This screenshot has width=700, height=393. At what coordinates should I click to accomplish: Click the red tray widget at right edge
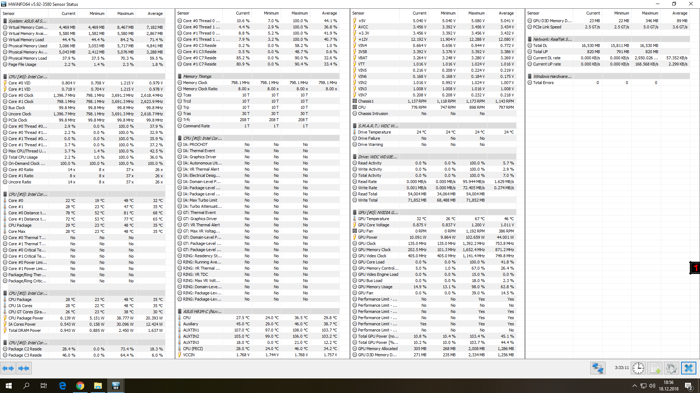pos(695,268)
